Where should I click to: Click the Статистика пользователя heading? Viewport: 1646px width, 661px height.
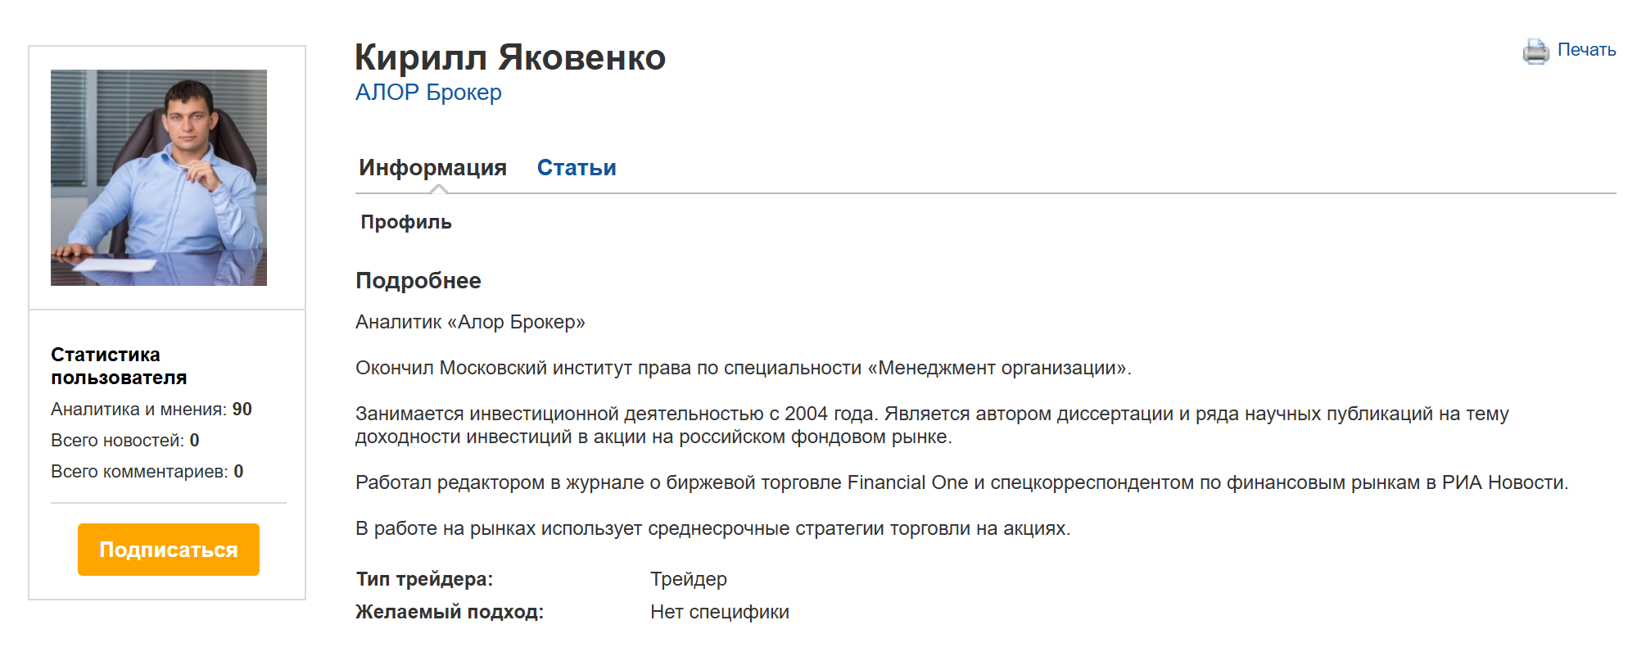coord(119,366)
